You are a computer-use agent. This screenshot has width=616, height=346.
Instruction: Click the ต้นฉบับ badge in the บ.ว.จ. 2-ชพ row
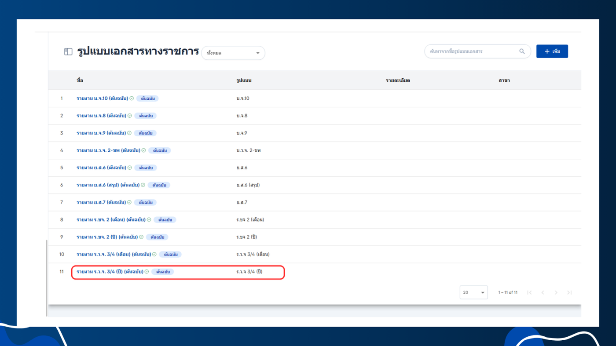(x=160, y=150)
